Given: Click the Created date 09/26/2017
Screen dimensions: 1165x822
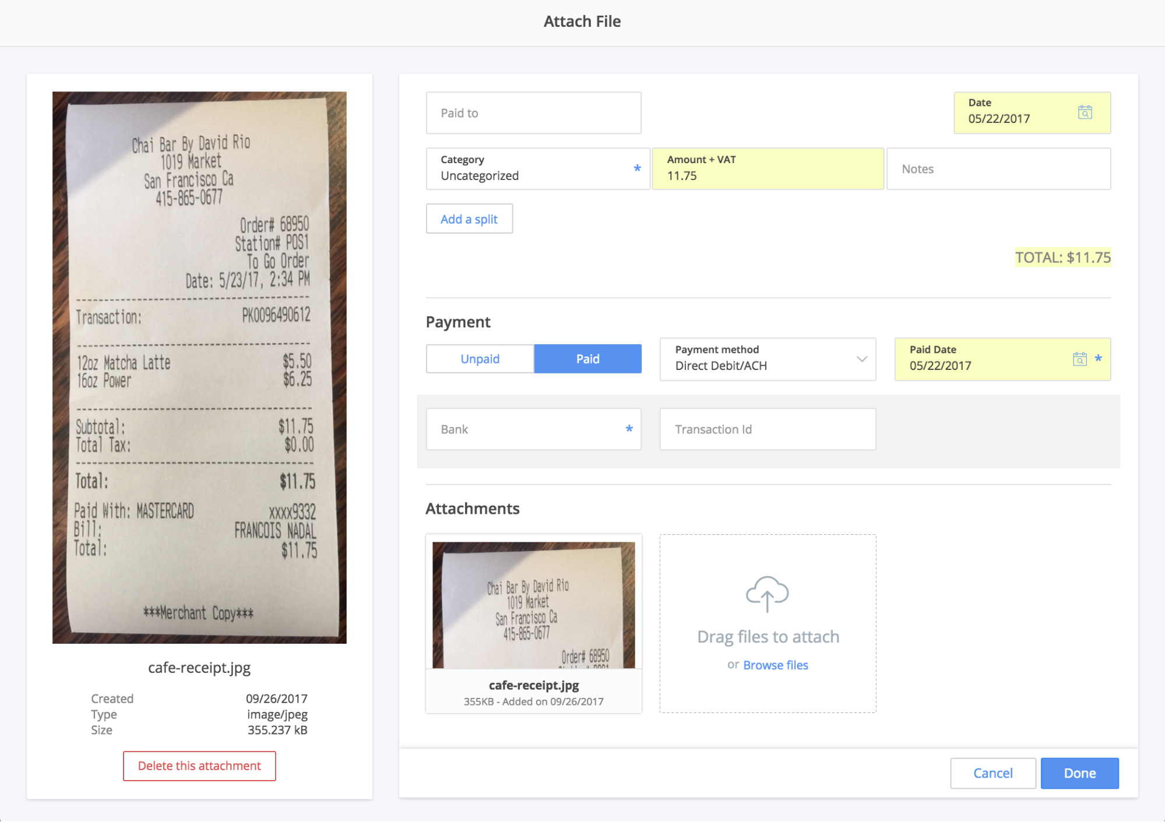Looking at the screenshot, I should pyautogui.click(x=276, y=698).
